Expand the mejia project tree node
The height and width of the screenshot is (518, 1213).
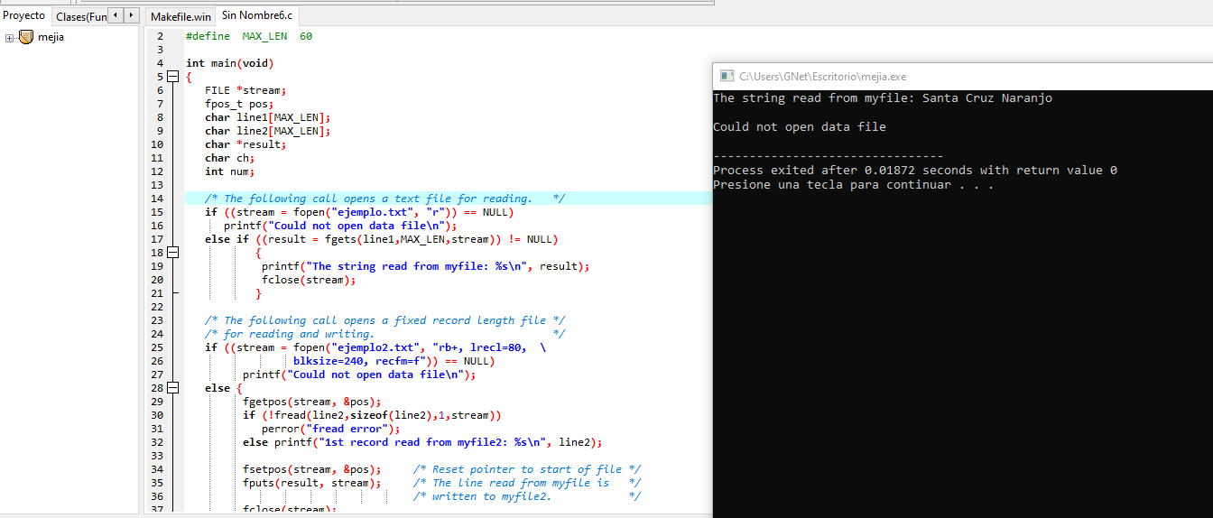(x=9, y=38)
